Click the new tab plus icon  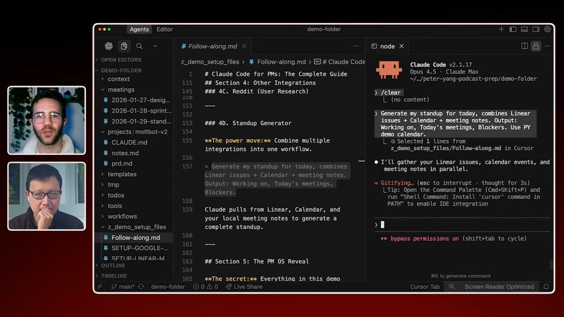pyautogui.click(x=502, y=29)
